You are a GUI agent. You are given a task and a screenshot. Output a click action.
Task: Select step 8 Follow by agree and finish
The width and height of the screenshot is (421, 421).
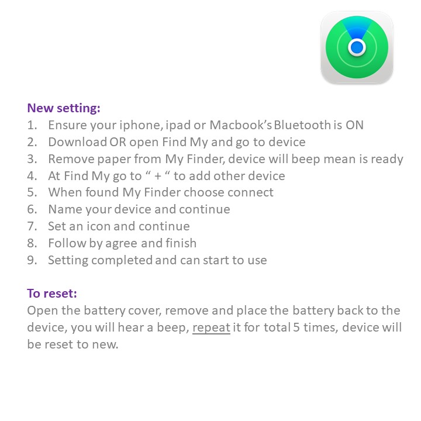tap(112, 243)
